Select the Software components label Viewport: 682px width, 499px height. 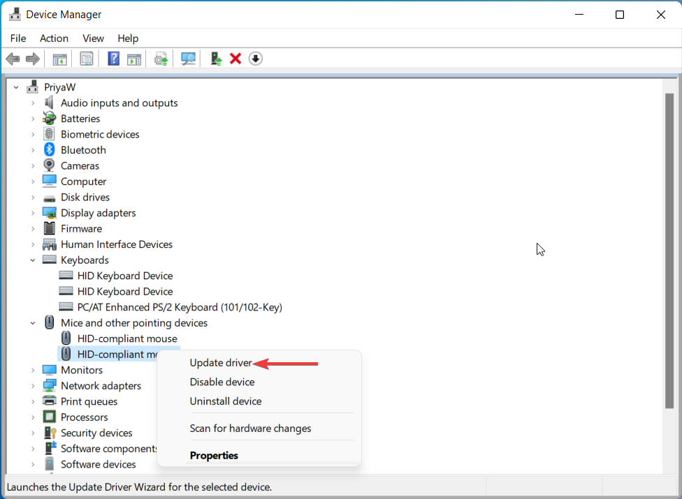[x=109, y=448]
